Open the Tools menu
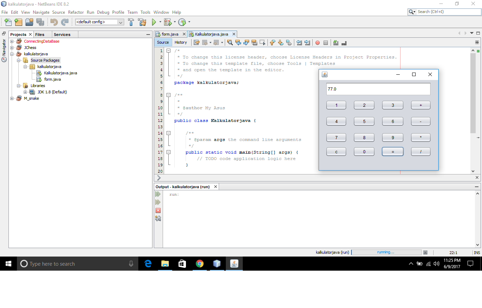The width and height of the screenshot is (482, 308). 145,12
